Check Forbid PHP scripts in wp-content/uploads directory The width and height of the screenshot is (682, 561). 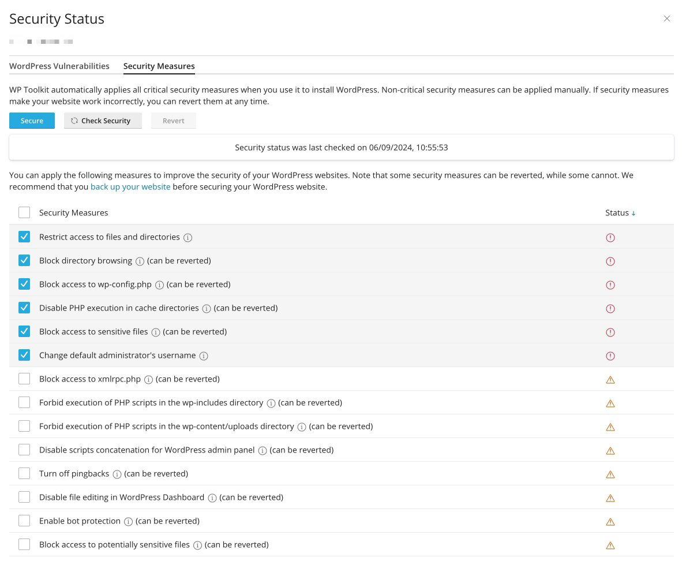click(24, 425)
